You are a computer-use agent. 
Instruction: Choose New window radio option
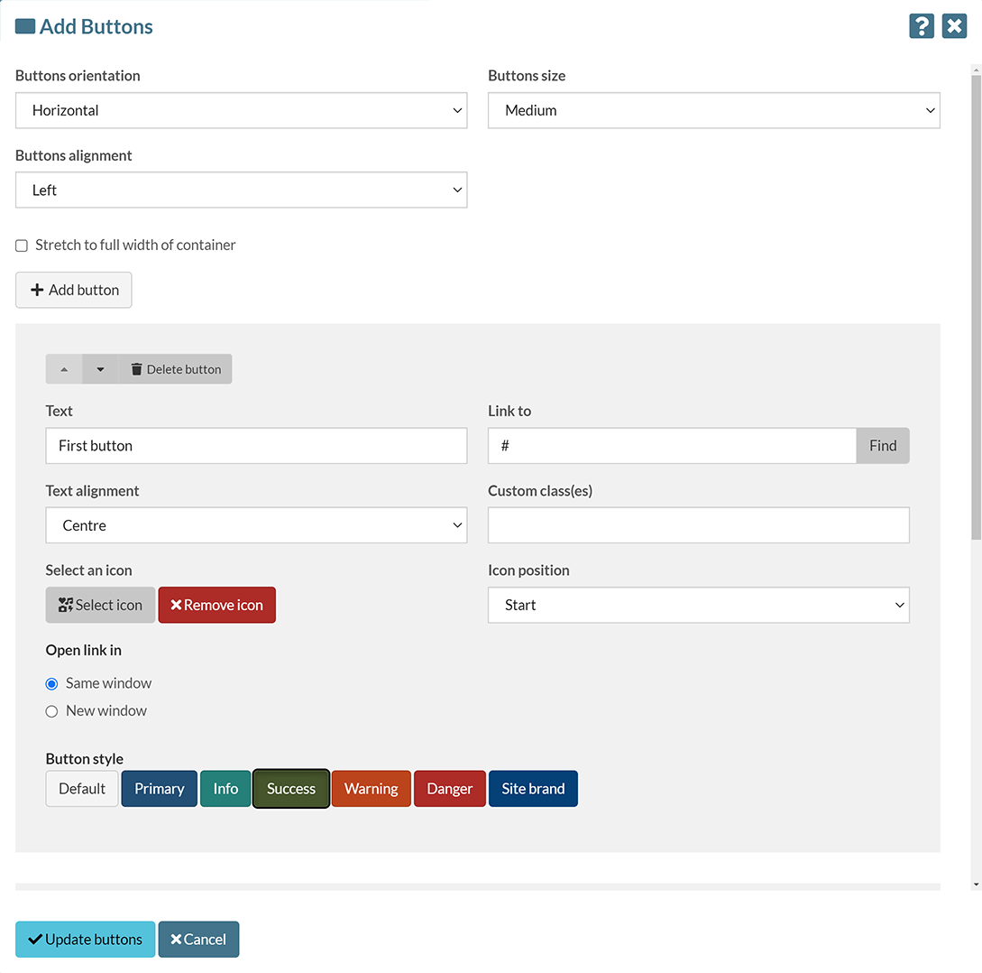(51, 711)
